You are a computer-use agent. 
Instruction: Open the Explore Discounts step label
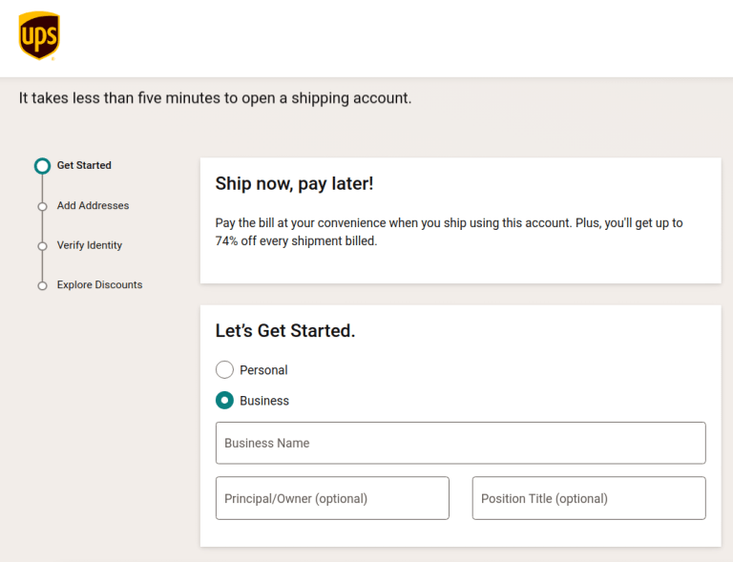[99, 284]
